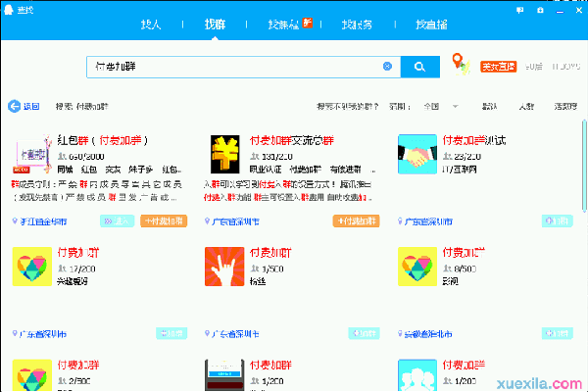Image resolution: width=588 pixels, height=392 pixels.
Task: Clear the search box with the X icon
Action: [x=387, y=67]
